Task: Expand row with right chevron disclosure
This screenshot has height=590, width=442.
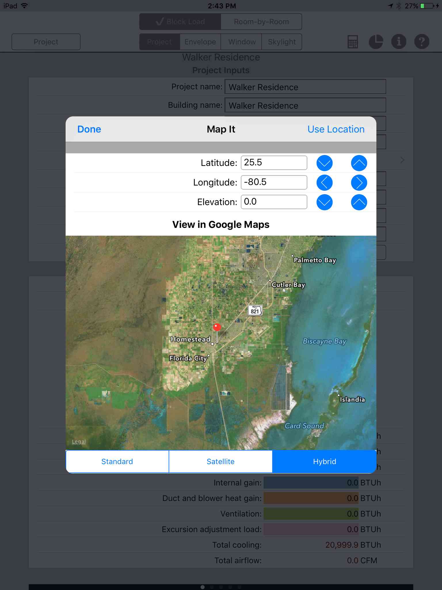Action: point(402,160)
